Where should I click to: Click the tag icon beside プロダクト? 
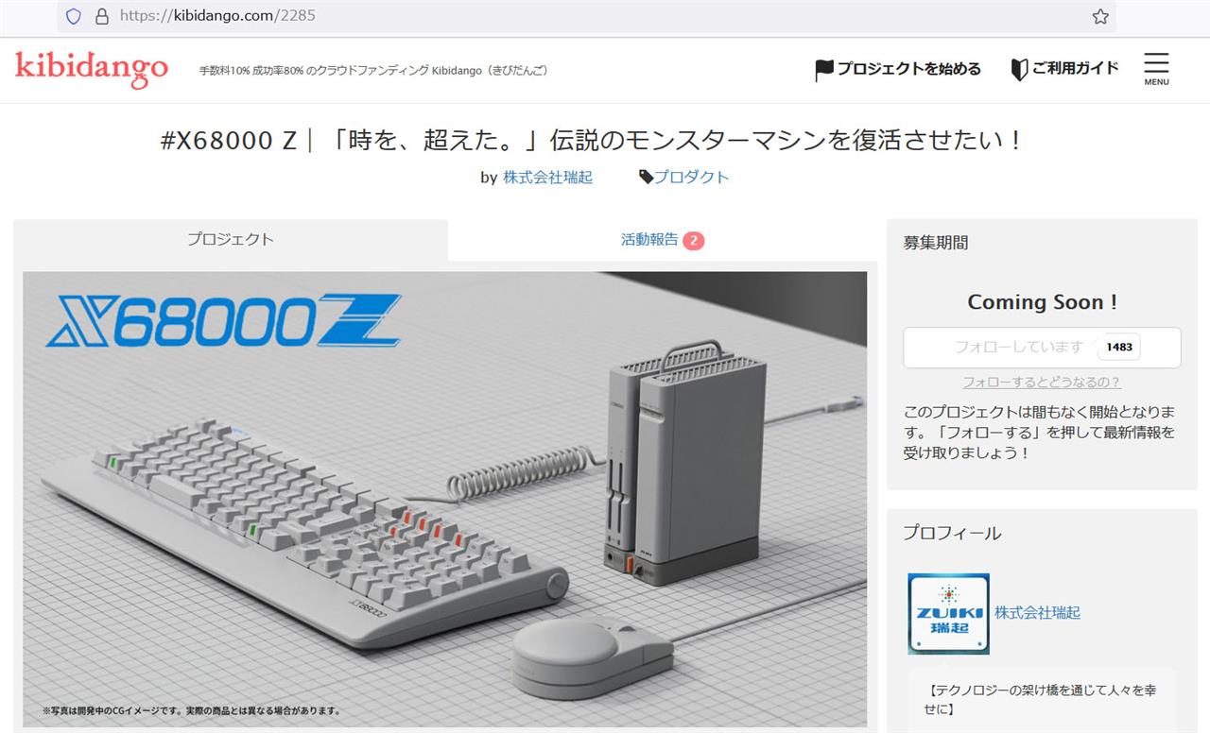(x=647, y=177)
